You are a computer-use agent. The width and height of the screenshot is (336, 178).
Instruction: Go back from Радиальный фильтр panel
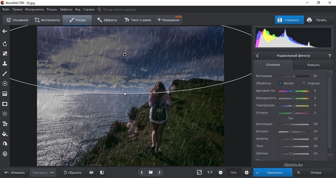(x=257, y=56)
